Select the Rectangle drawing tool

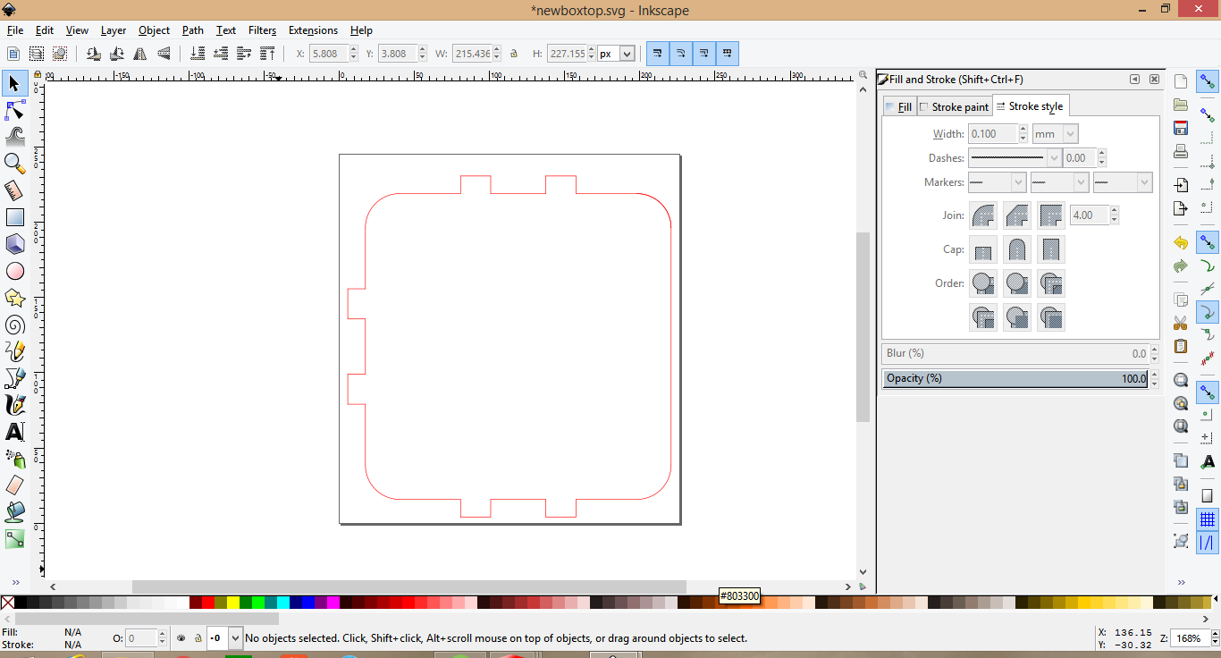14,217
